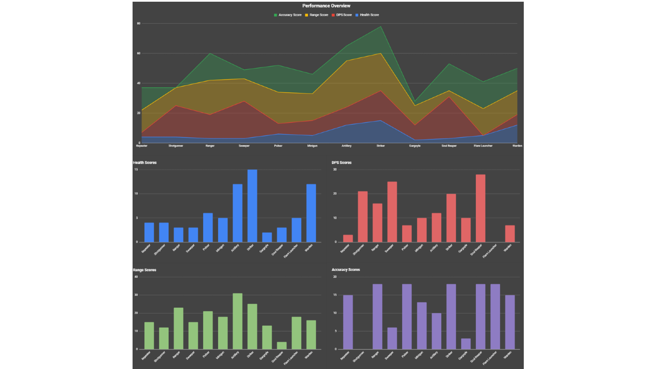The image size is (656, 369).
Task: Click the Gargoyle bar in Accuracy Scores
Action: (x=466, y=344)
